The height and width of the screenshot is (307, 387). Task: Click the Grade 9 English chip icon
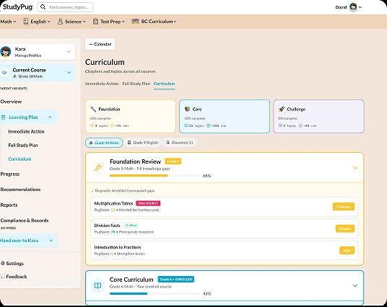point(129,143)
